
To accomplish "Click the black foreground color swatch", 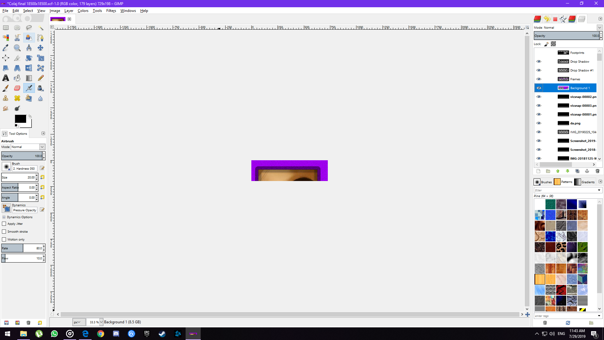I will pyautogui.click(x=20, y=119).
